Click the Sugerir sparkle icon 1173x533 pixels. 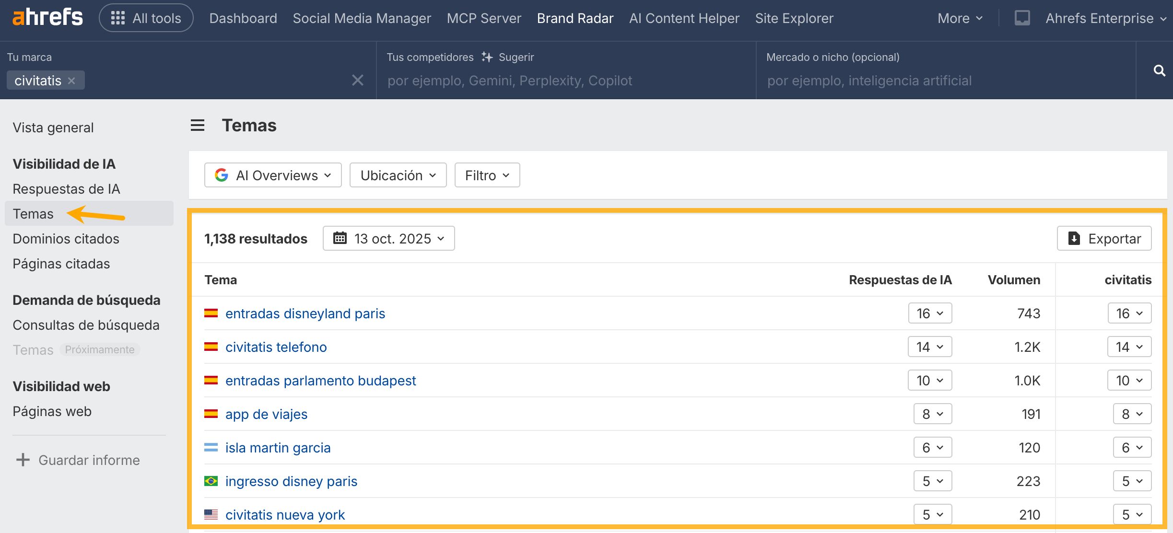(x=487, y=57)
